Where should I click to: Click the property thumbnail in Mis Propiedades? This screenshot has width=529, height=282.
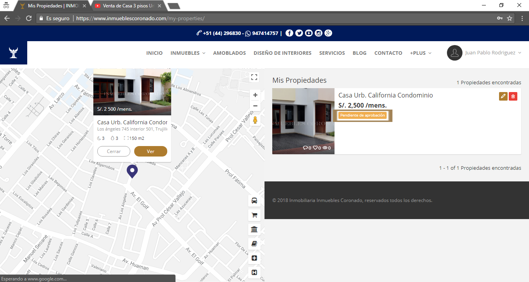pos(303,121)
